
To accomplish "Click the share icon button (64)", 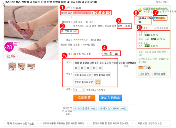I will (x=85, y=109).
